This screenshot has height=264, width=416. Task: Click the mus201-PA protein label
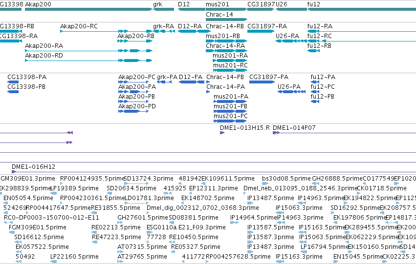pyautogui.click(x=231, y=97)
